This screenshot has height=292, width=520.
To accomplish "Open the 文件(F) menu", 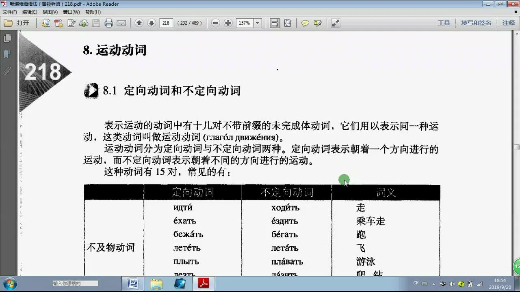I will coord(10,12).
